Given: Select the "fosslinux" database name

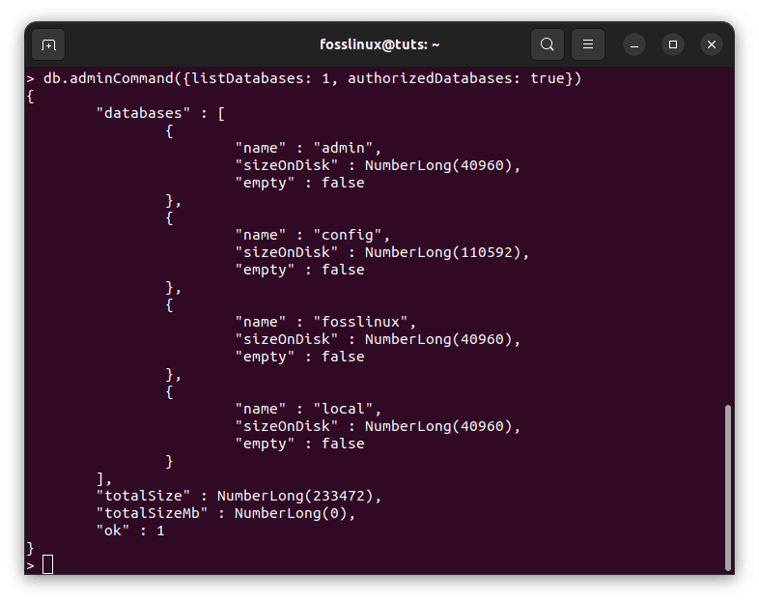Looking at the screenshot, I should [x=360, y=322].
